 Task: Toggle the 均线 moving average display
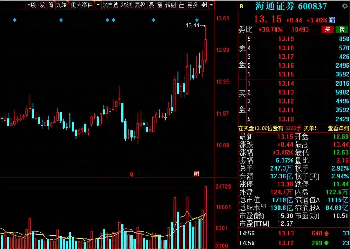(126, 5)
